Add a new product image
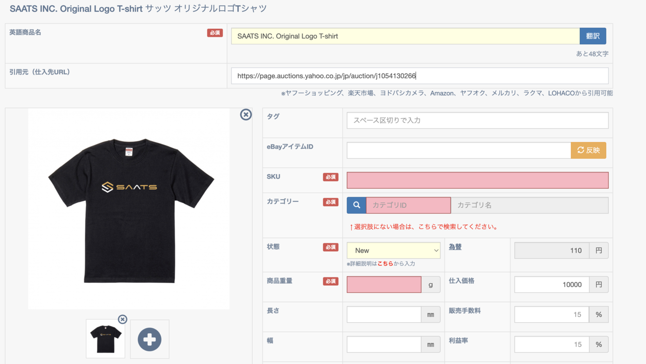The width and height of the screenshot is (646, 364). (x=150, y=339)
